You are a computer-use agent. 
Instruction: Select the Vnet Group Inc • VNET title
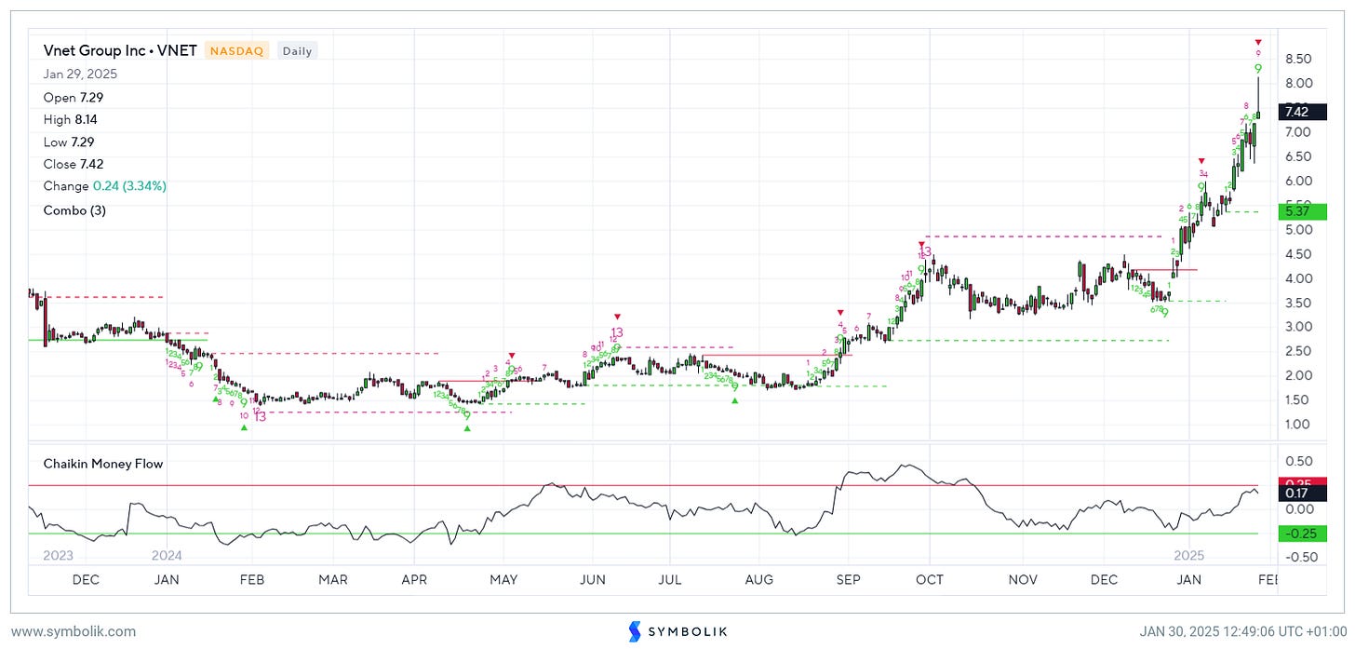tap(120, 50)
